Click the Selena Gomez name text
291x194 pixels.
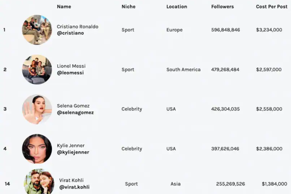[x=73, y=106]
